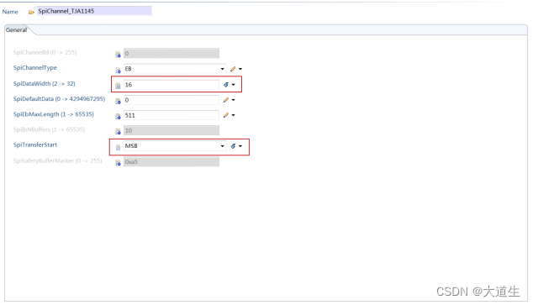Viewport: 533px width, 305px height.
Task: Click the SpiTransferStart calculated value icon
Action: (233, 146)
